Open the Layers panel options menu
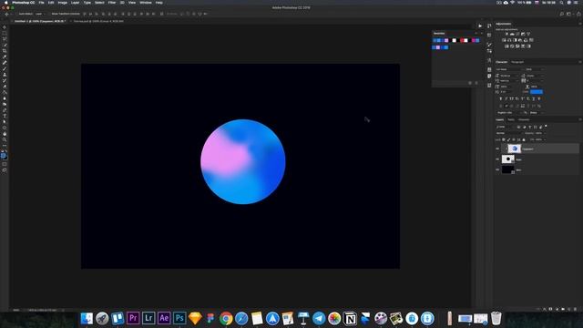 (579, 119)
